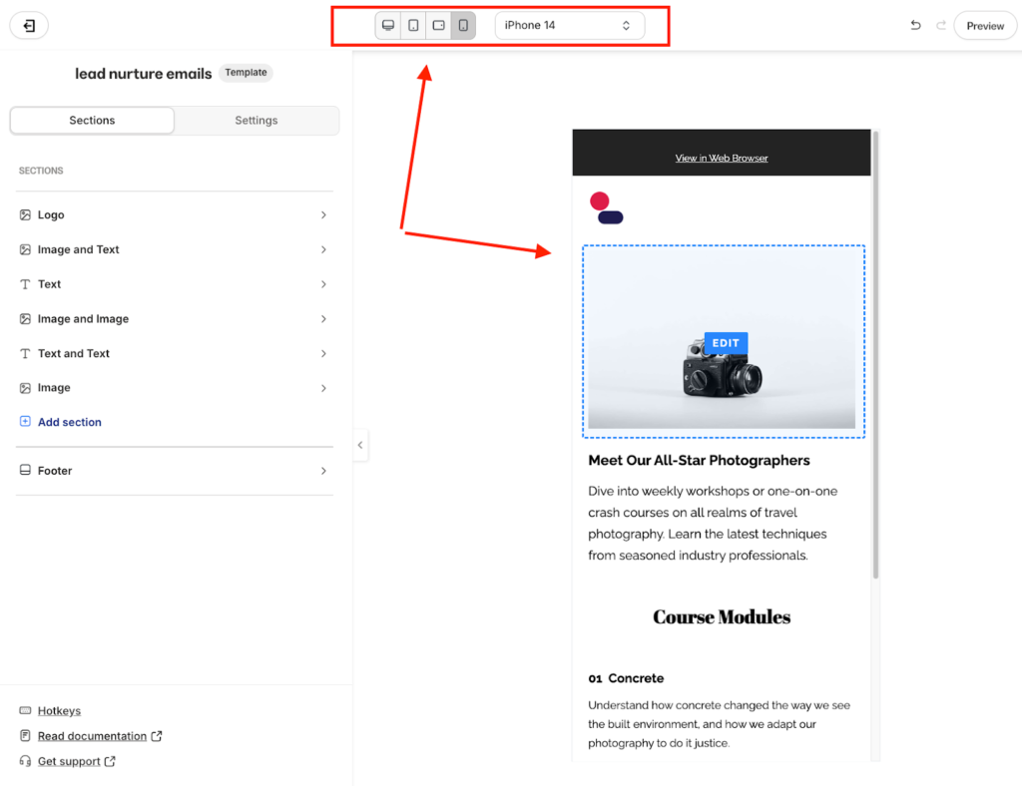
Task: Click the exit editor icon top left
Action: point(28,25)
